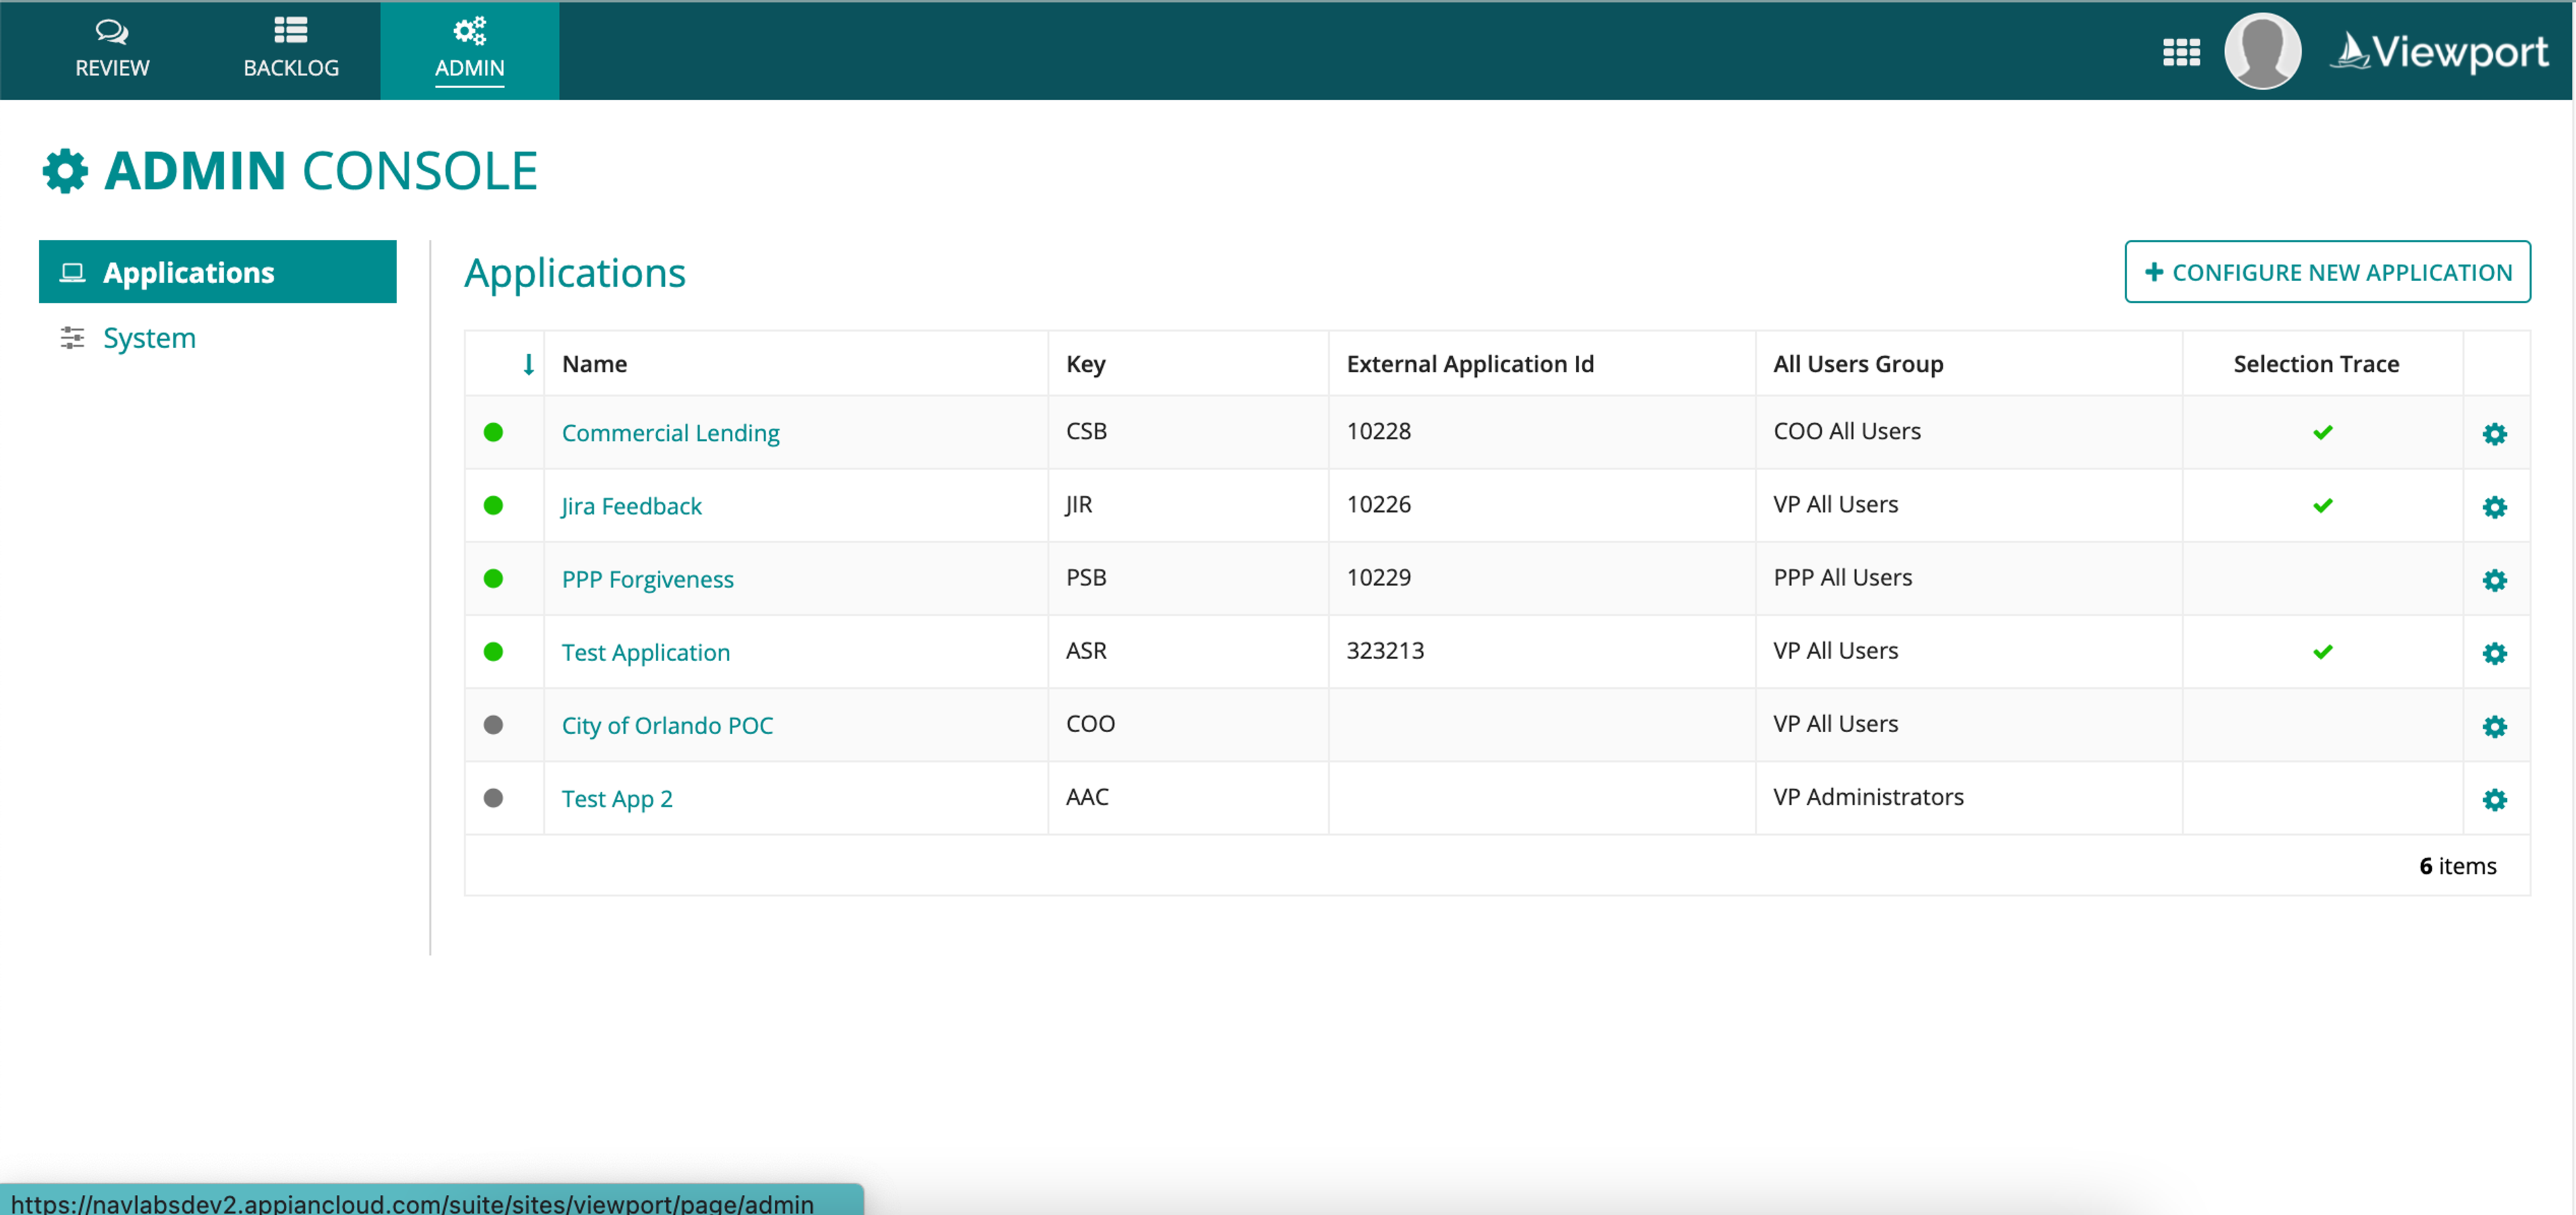Click Selection Trace checkmark for Jira Feedback
Screen dimensions: 2576x1215
[x=2322, y=505]
